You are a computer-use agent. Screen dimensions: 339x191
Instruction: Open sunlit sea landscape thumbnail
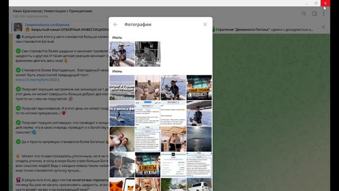pyautogui.click(x=199, y=139)
